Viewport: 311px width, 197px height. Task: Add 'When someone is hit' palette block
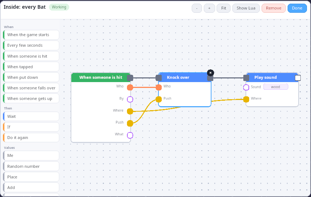(x=31, y=56)
